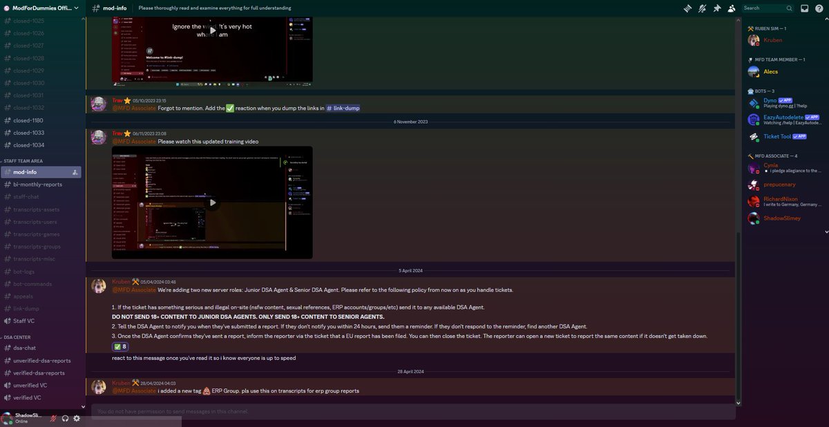The image size is (829, 427).
Task: Click the search magnifier icon
Action: click(790, 8)
